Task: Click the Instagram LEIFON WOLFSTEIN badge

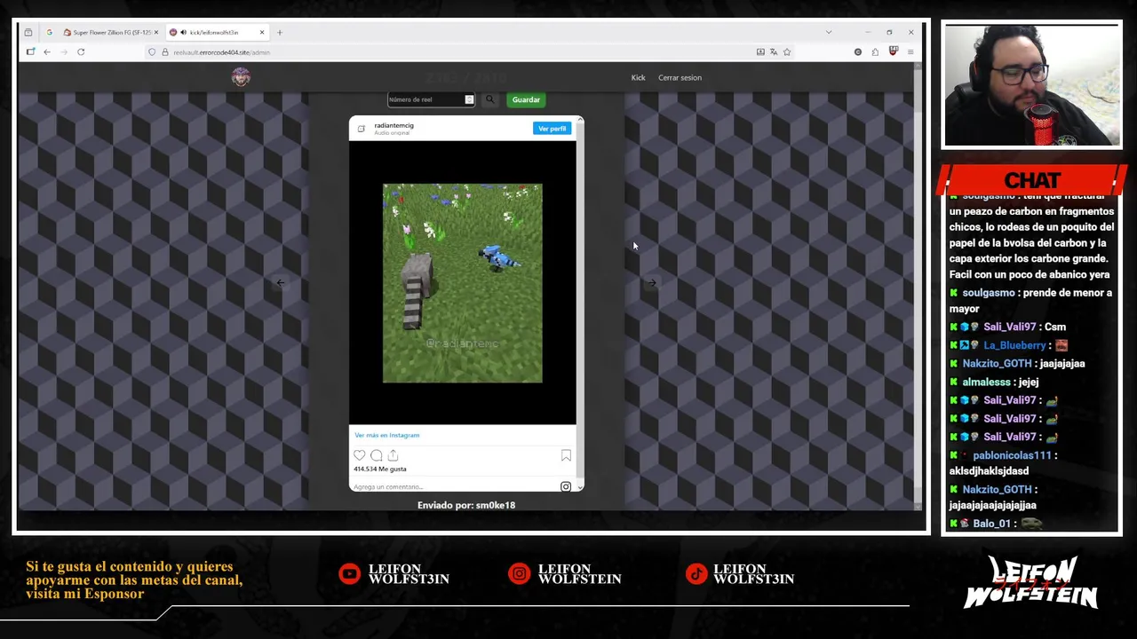Action: (566, 574)
